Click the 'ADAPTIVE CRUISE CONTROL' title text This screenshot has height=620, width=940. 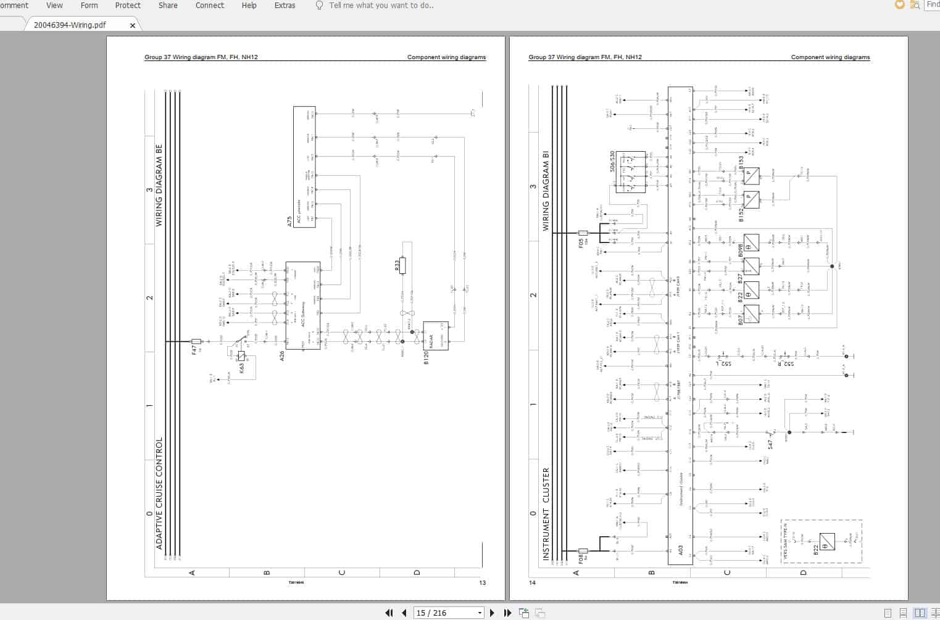(159, 494)
